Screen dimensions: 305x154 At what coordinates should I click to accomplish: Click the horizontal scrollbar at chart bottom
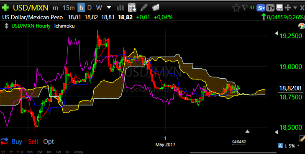point(233,153)
